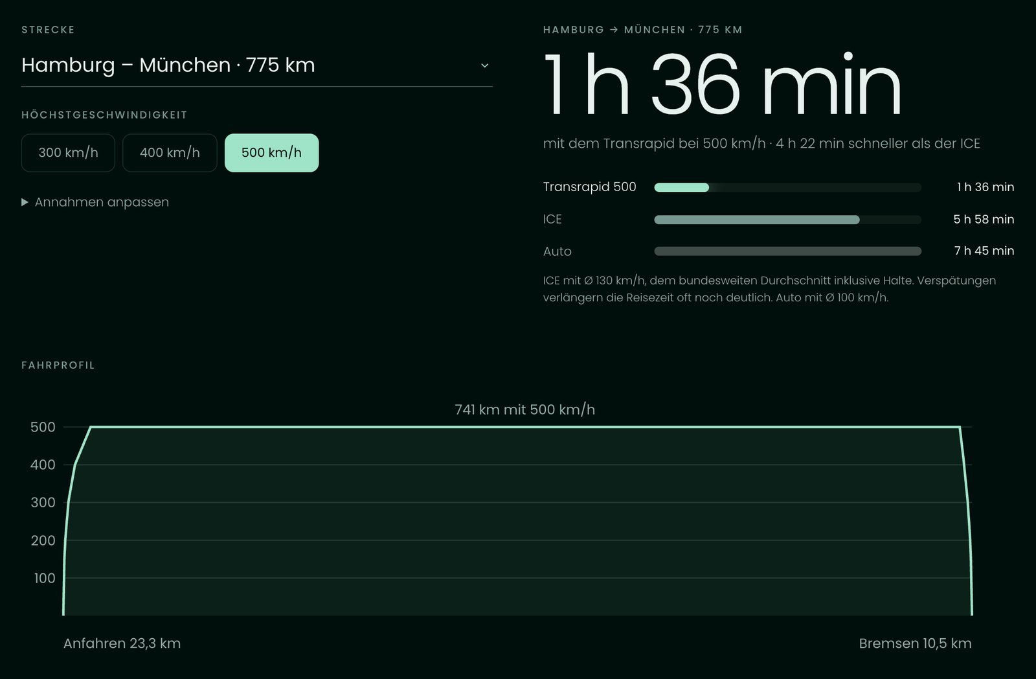Click the Transrapid 500 label
Viewport: 1036px width, 679px height.
590,187
